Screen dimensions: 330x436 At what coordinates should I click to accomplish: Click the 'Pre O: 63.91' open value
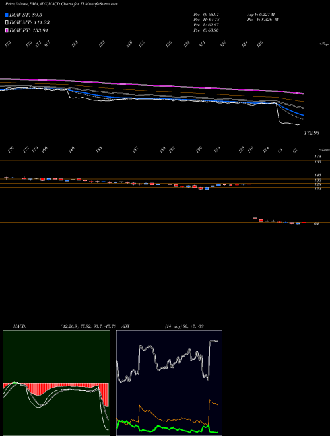207,15
